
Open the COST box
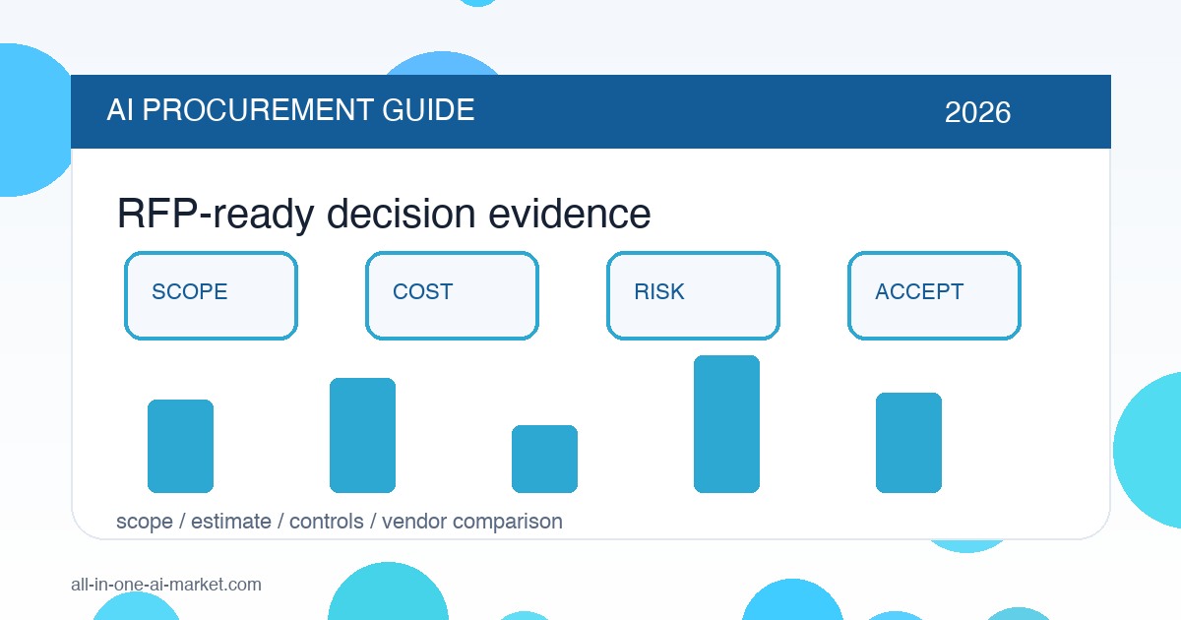coord(452,296)
